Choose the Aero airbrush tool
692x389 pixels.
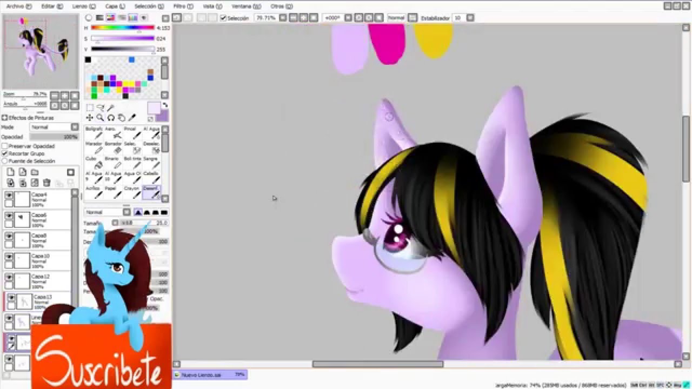pos(117,133)
